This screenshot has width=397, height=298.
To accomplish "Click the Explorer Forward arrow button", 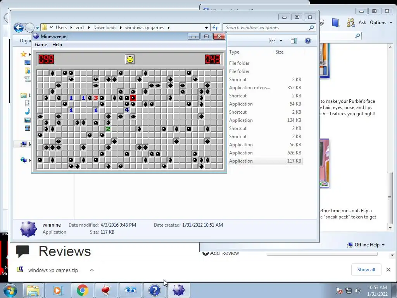I will tap(29, 28).
